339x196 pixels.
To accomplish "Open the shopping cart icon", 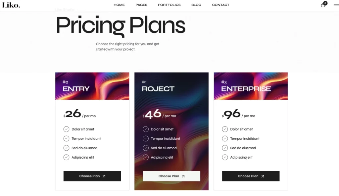I will pyautogui.click(x=323, y=5).
